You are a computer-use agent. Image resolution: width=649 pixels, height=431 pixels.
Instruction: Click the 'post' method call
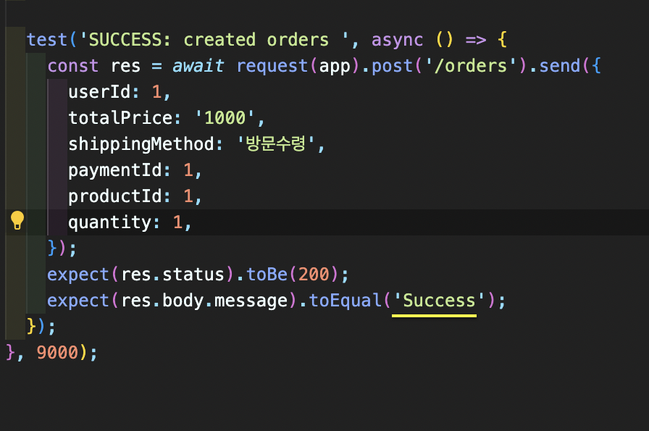pos(392,66)
